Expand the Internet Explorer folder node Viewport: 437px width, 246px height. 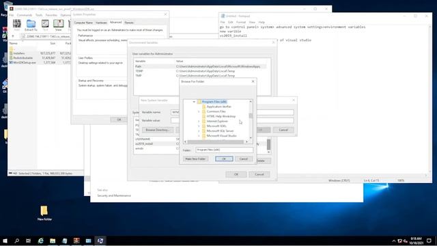coord(199,122)
